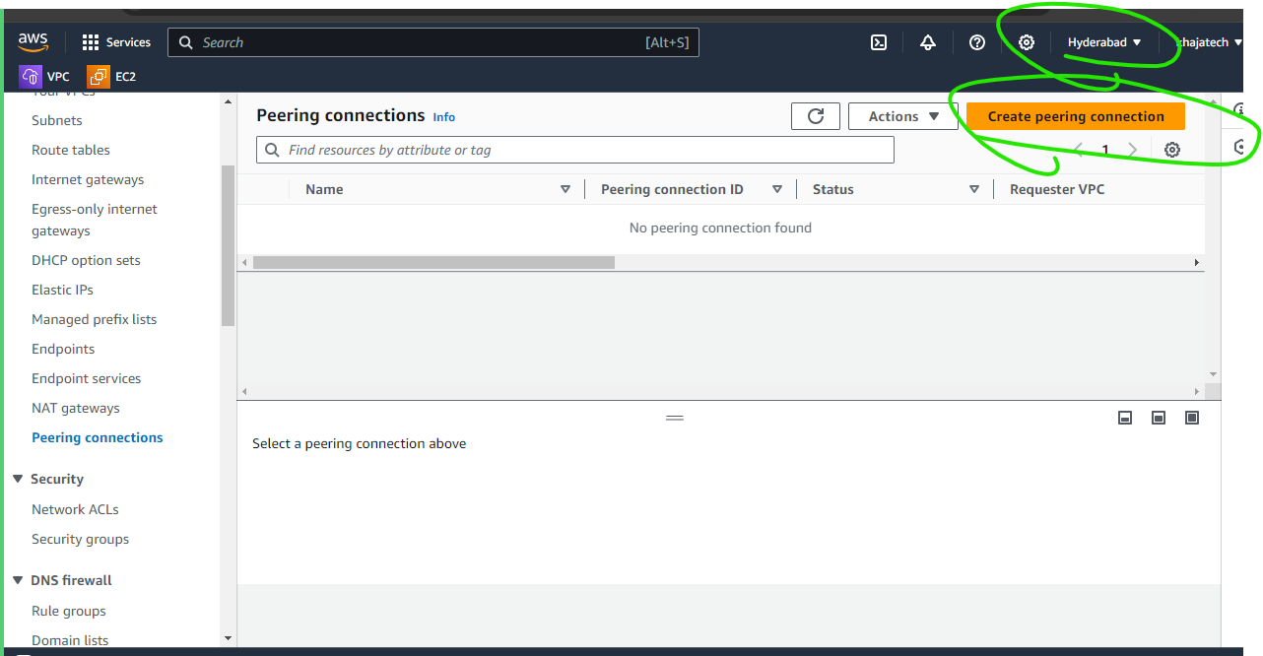Launch the CloudShell terminal icon

coord(879,42)
